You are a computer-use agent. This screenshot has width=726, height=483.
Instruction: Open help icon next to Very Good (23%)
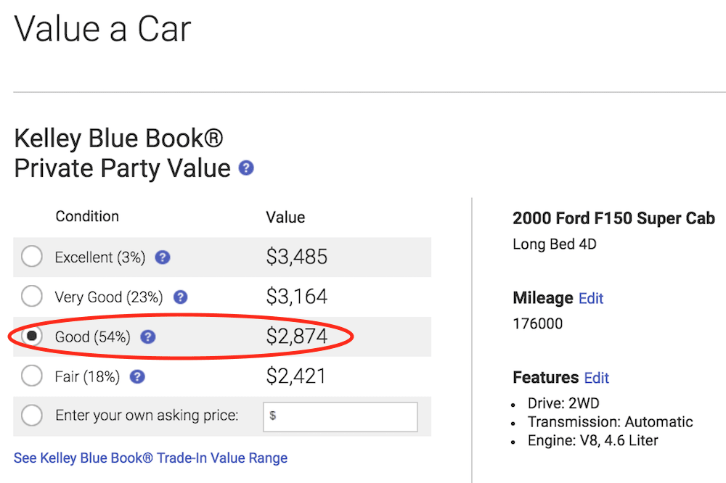tap(180, 297)
